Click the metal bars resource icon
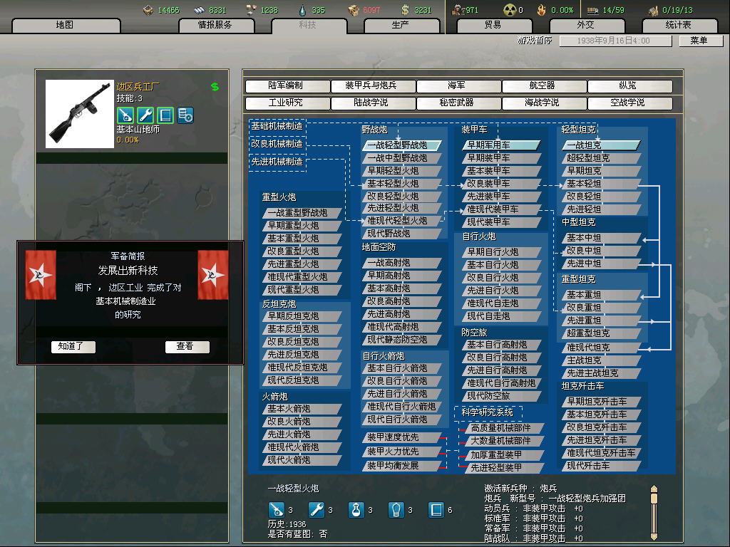The height and width of the screenshot is (547, 730). [x=200, y=10]
